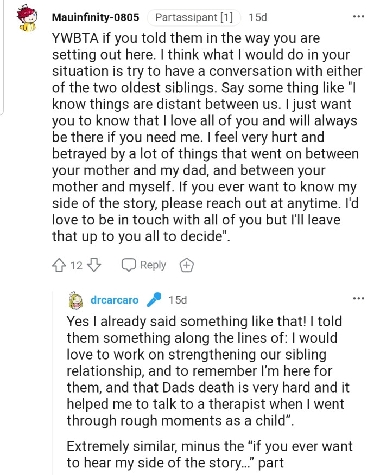The width and height of the screenshot is (380, 475).
Task: Visit the drcarcaro username link
Action: (x=115, y=300)
